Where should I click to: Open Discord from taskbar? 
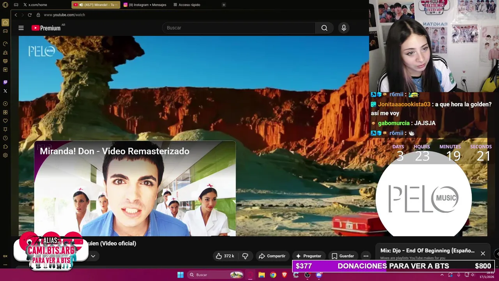(319, 275)
